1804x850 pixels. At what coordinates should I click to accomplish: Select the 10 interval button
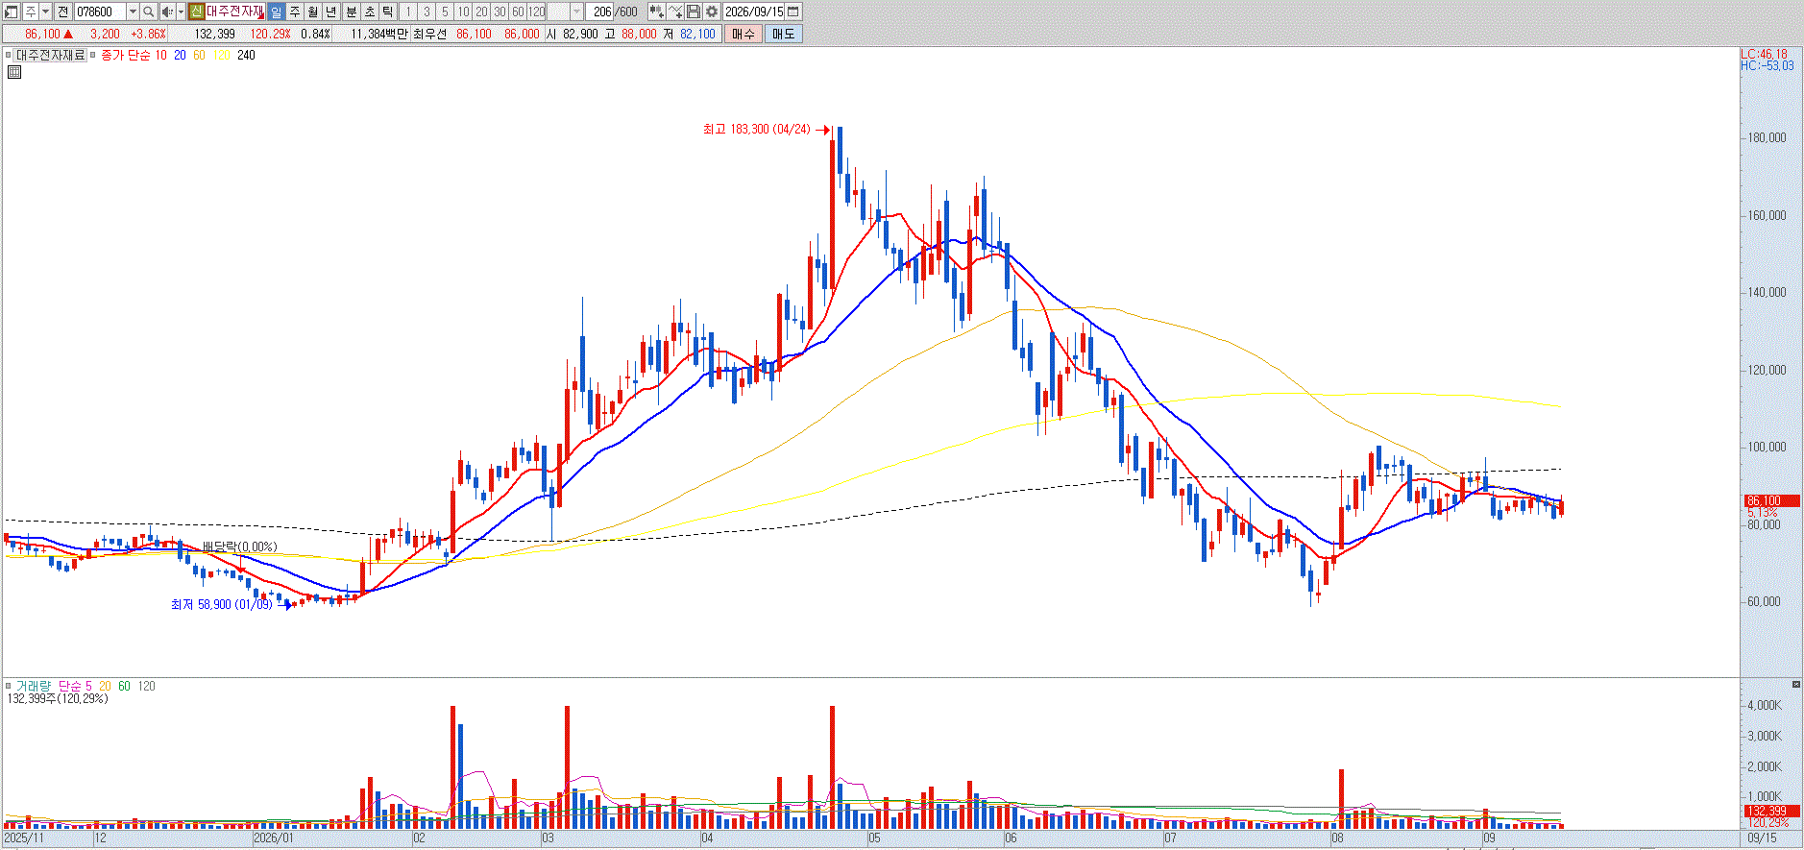pyautogui.click(x=463, y=12)
